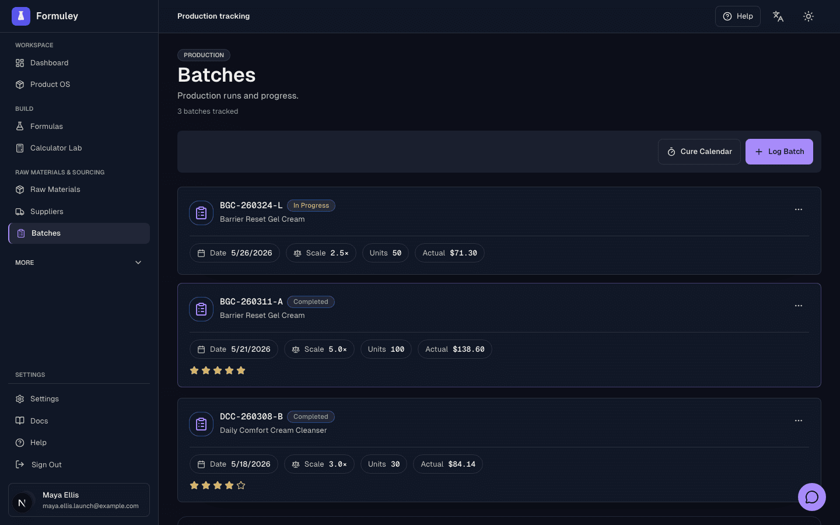
Task: Click the Help button in the top bar
Action: 738,16
